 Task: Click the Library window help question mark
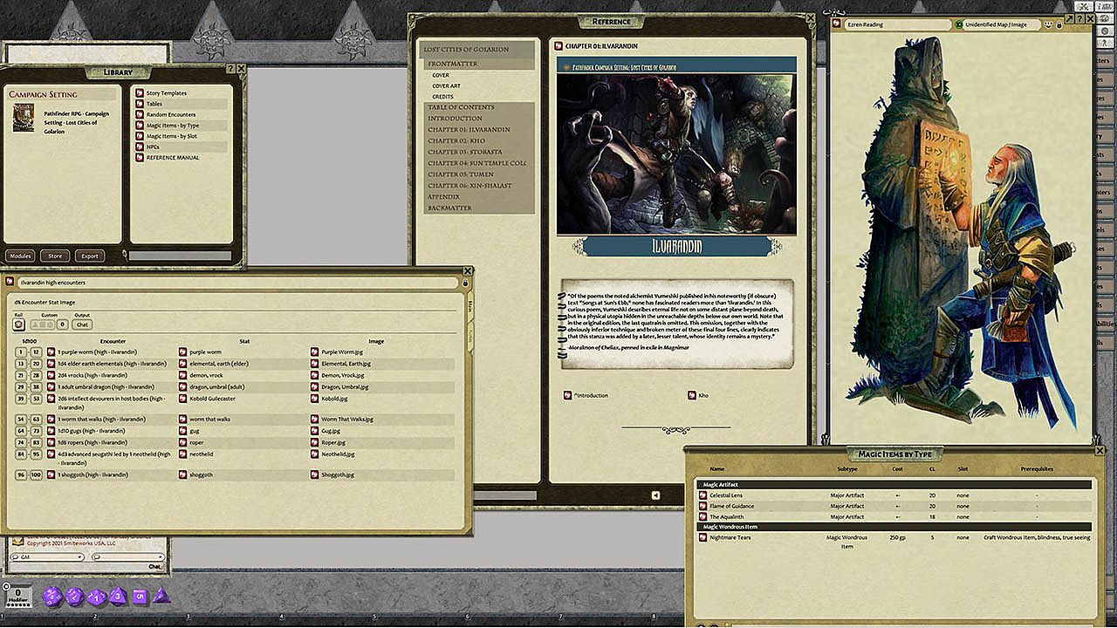tap(230, 68)
